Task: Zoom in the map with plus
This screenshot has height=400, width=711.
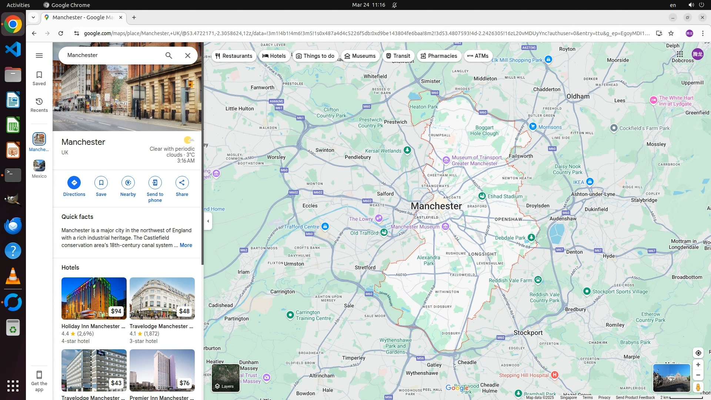Action: tap(698, 365)
